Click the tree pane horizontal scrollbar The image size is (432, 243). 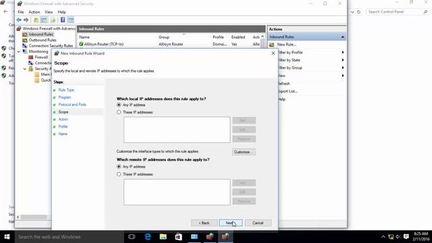click(34, 217)
